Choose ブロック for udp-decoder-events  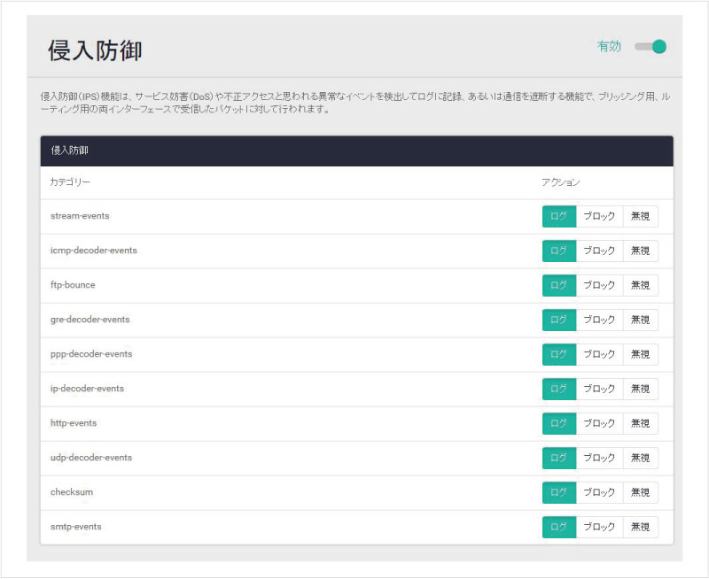(x=599, y=458)
